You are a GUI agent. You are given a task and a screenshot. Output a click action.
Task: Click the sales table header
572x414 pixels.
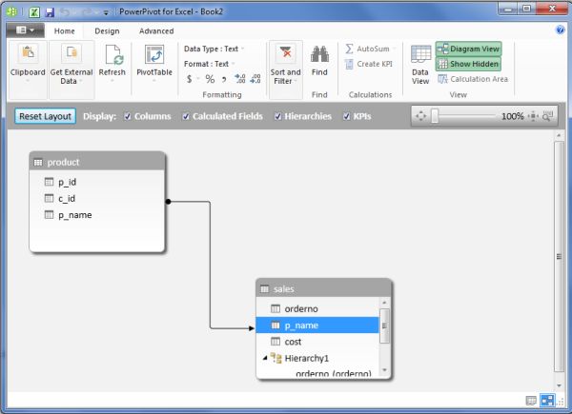[324, 288]
